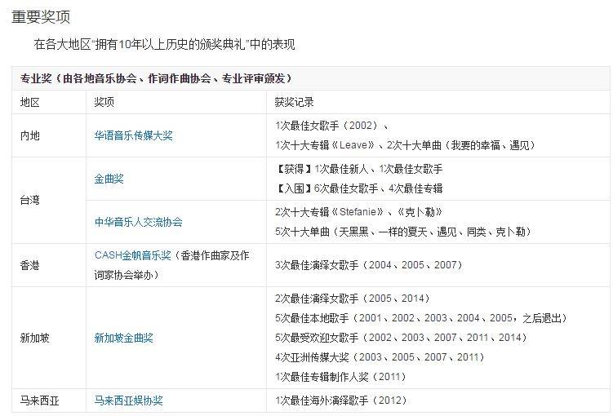Open the 新加坡金曲奖 link

pyautogui.click(x=123, y=338)
